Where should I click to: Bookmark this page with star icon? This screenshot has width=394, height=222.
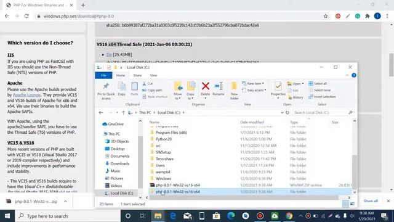(326, 16)
